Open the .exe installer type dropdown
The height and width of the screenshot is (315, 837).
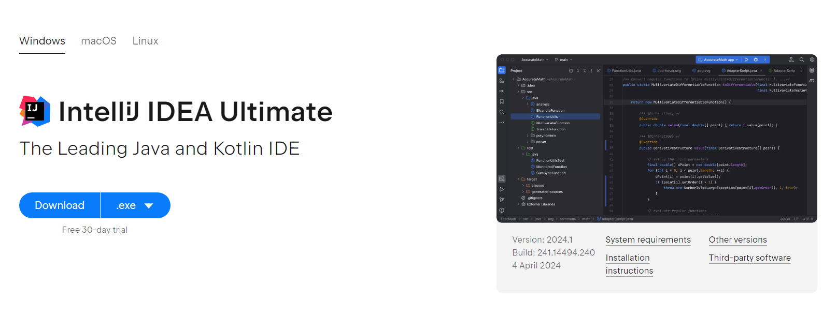click(x=136, y=205)
